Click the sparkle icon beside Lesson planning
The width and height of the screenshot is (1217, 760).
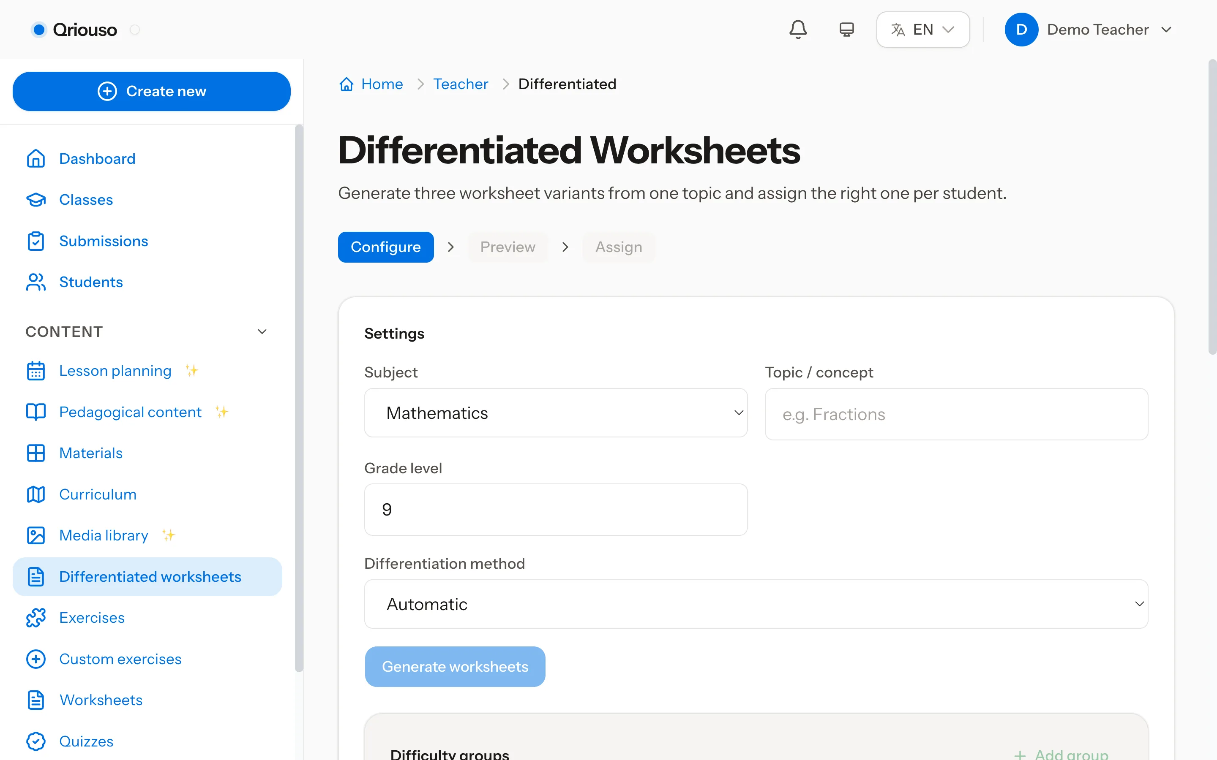[191, 370]
